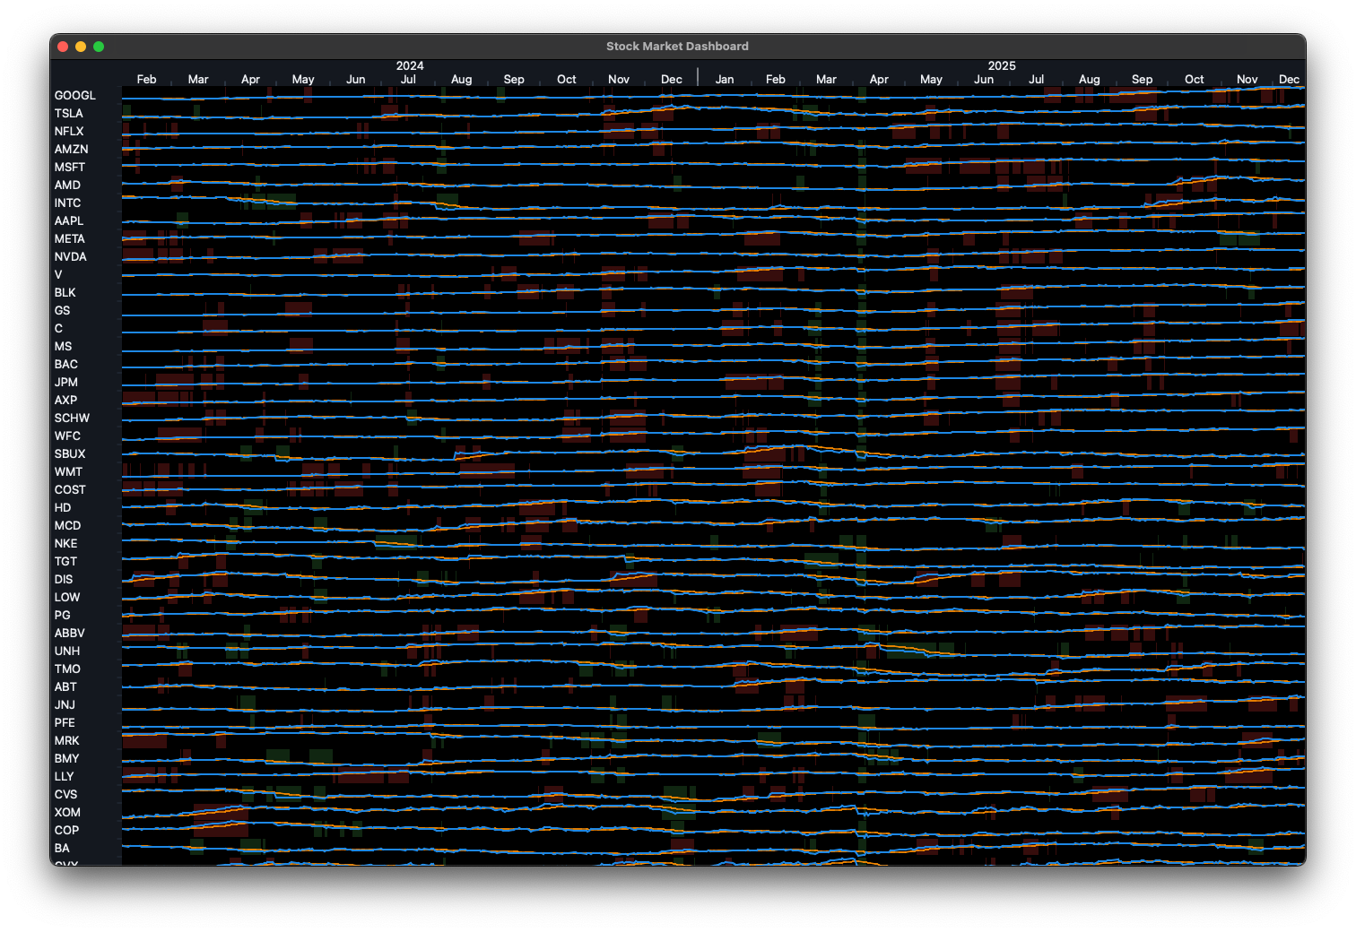Viewport: 1356px width, 932px height.
Task: Click the TGT ticker label
Action: tap(65, 562)
